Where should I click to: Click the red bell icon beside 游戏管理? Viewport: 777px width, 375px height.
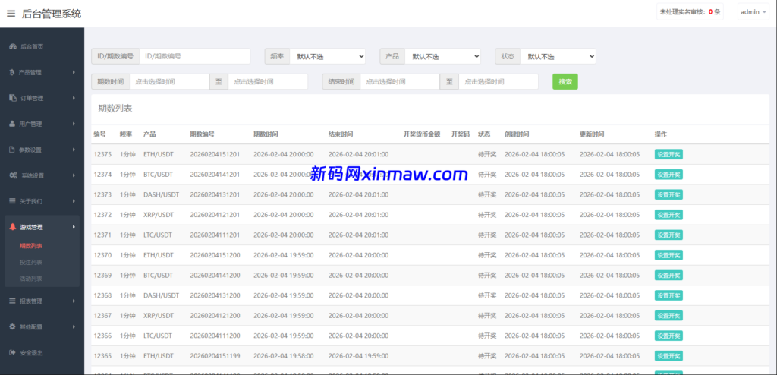coord(13,227)
